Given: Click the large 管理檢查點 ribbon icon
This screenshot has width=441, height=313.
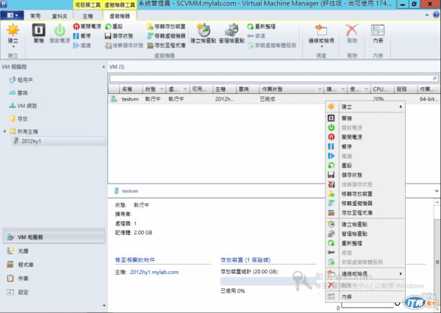Looking at the screenshot, I should click(232, 33).
